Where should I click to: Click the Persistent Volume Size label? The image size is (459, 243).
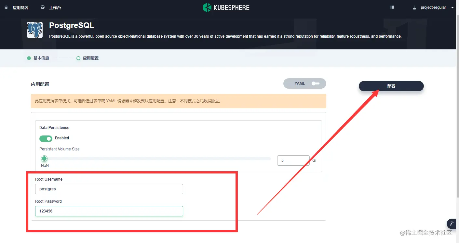pyautogui.click(x=60, y=149)
